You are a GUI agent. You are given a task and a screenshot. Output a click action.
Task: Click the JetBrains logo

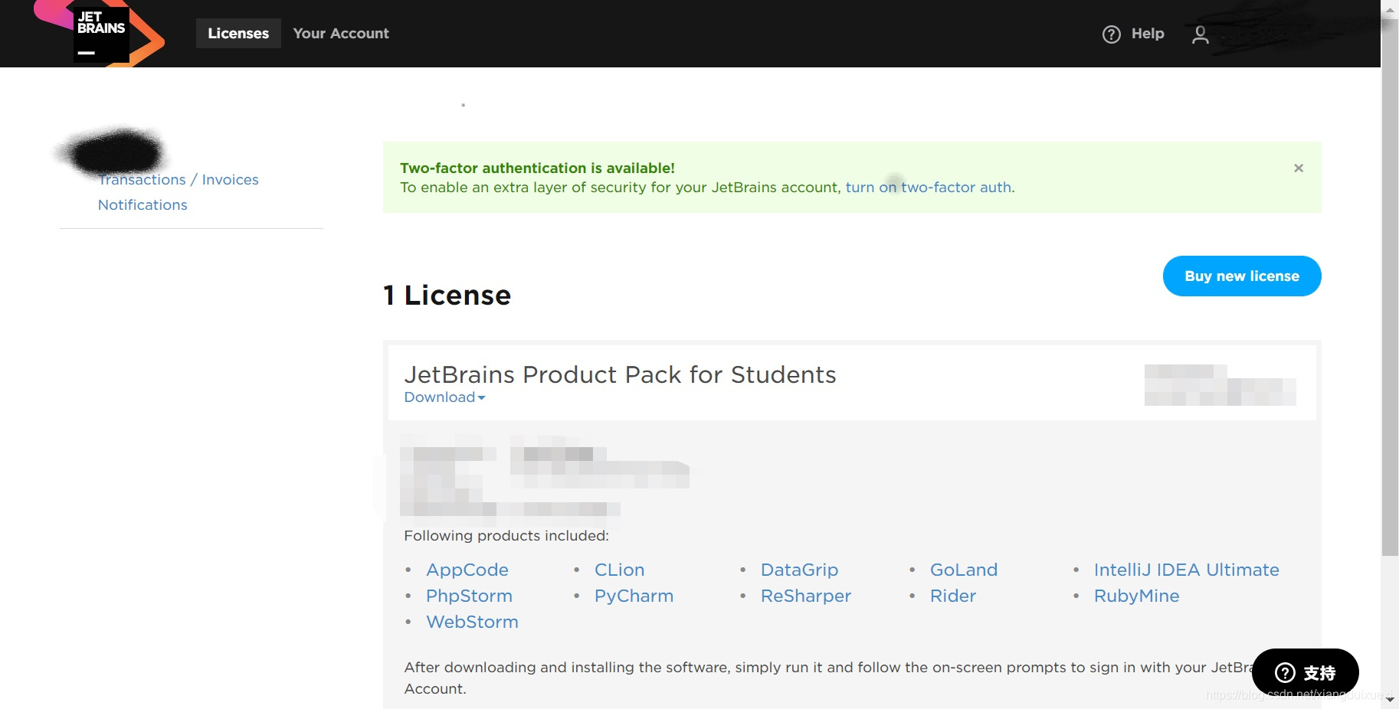pyautogui.click(x=100, y=34)
